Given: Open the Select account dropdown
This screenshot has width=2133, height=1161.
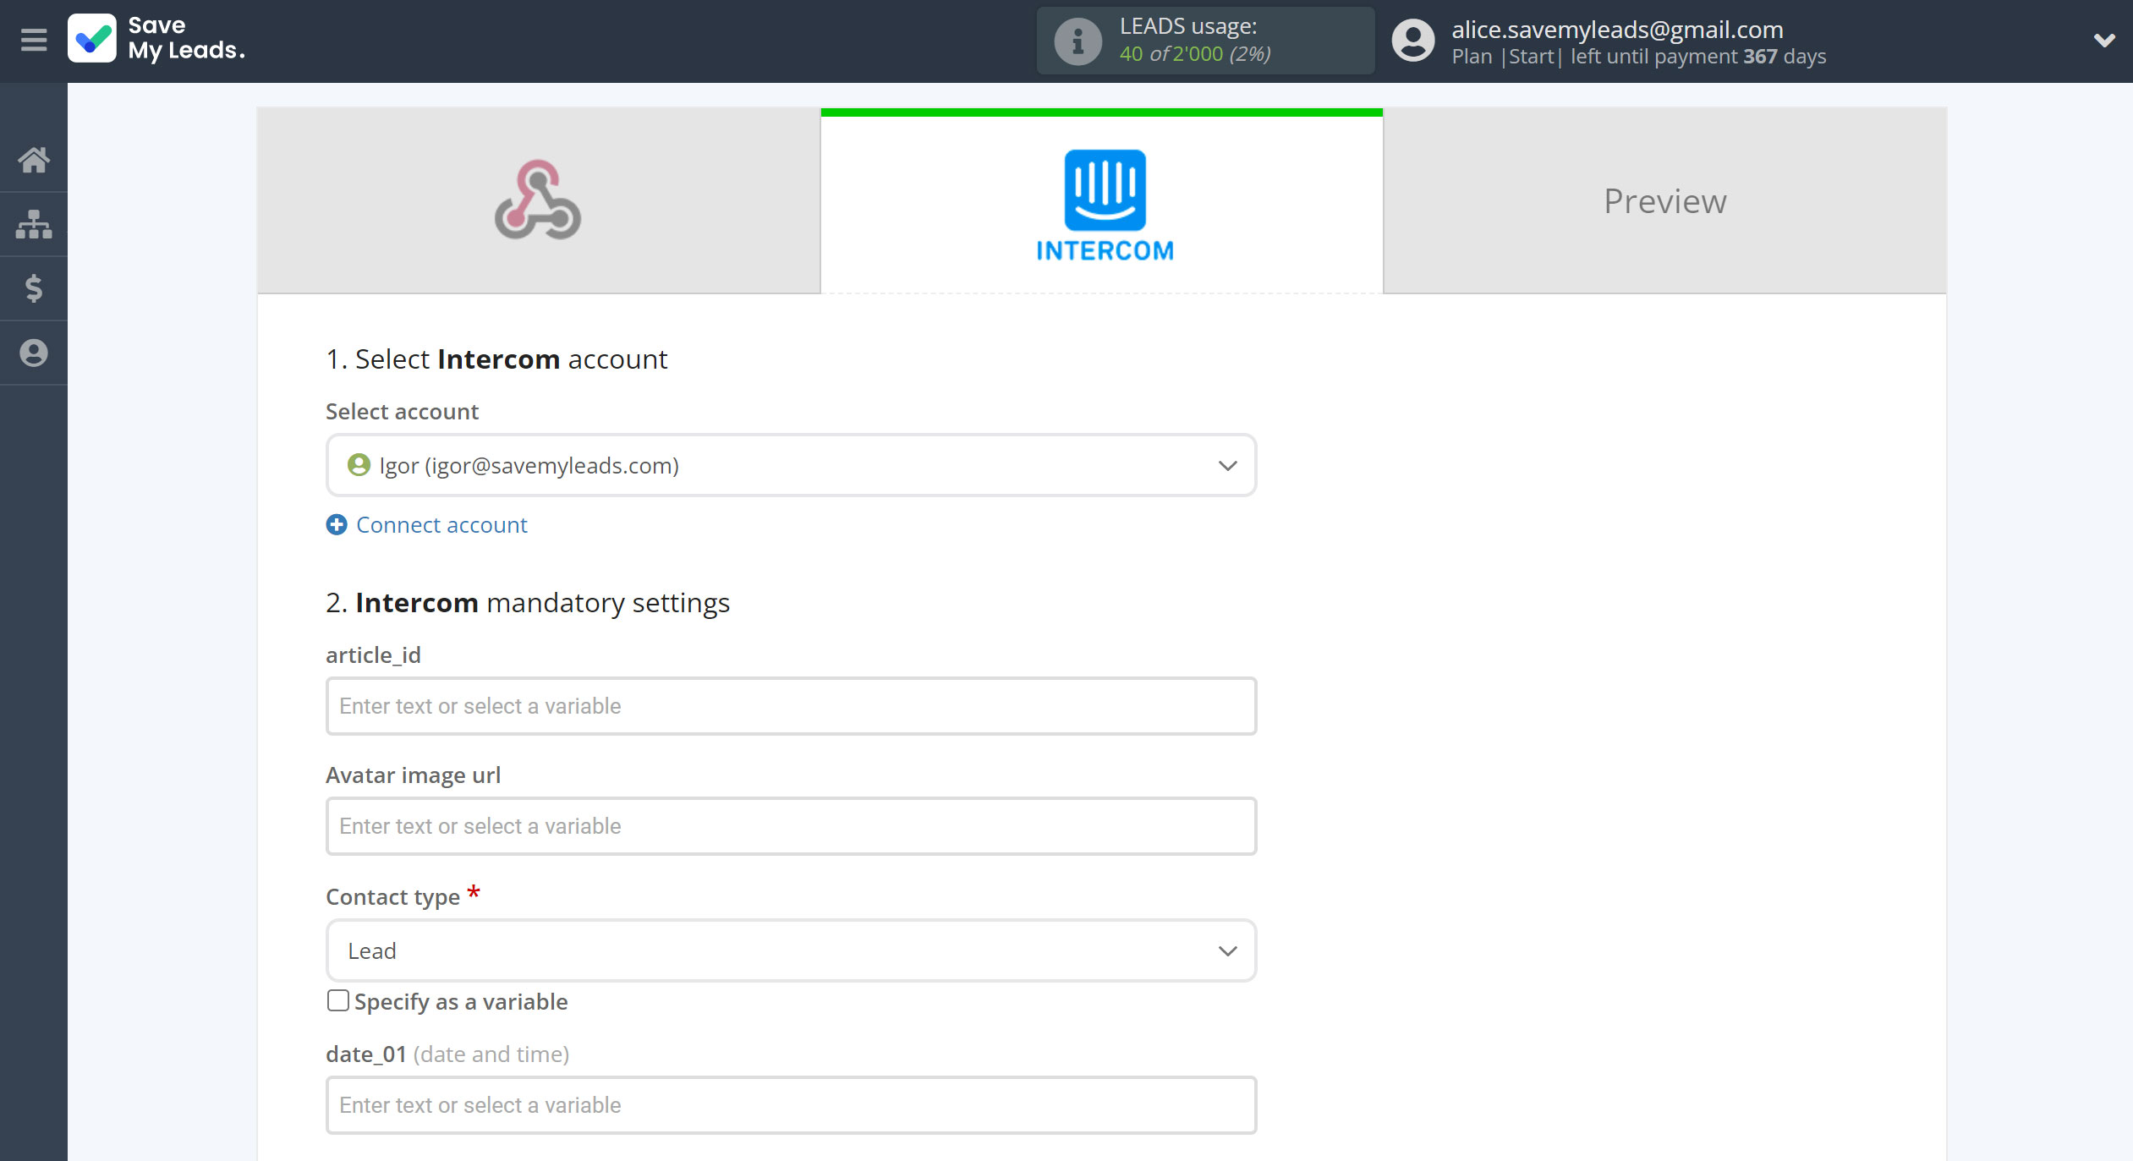Looking at the screenshot, I should 791,465.
